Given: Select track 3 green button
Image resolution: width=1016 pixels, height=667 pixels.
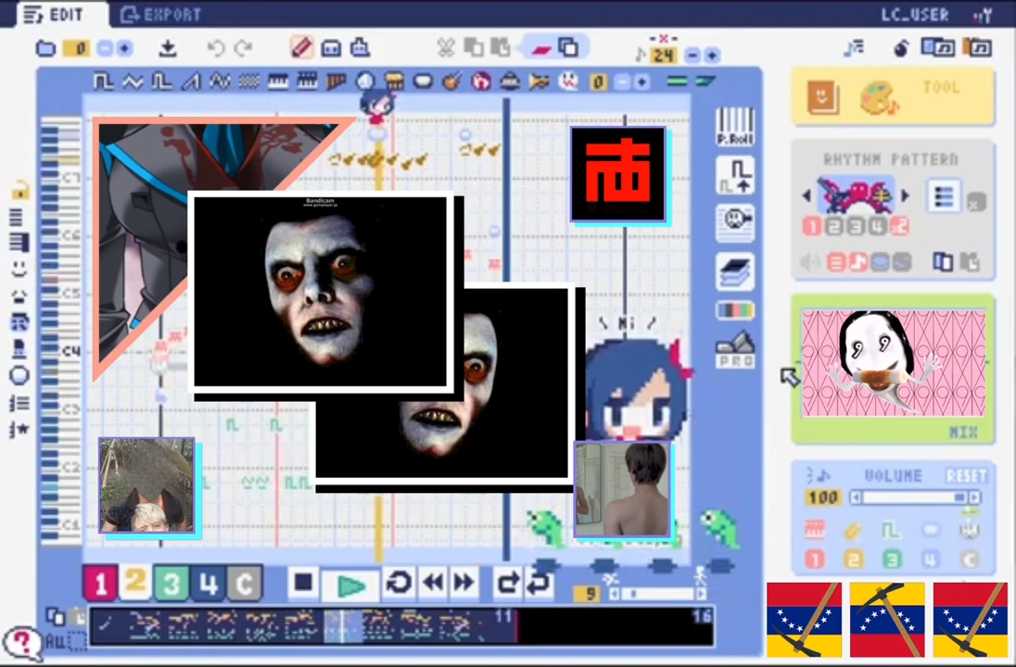Looking at the screenshot, I should click(171, 583).
